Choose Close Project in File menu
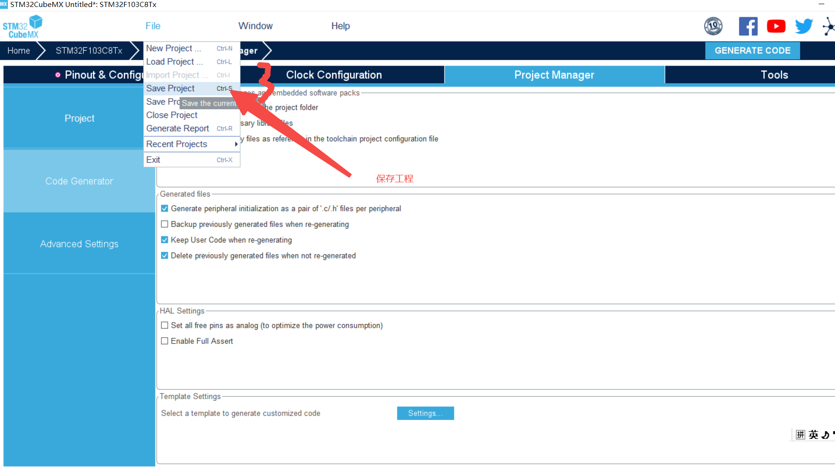835x471 pixels. (192, 115)
